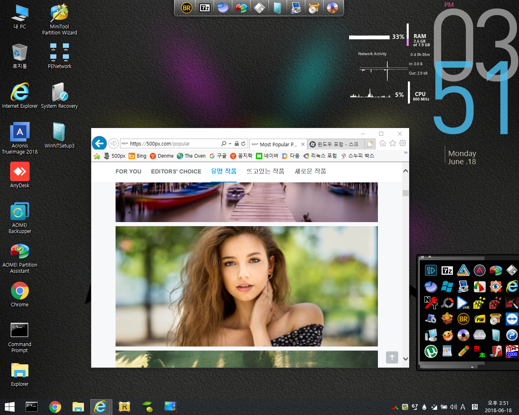
Task: Open the taskbar volume icon
Action: (x=453, y=407)
